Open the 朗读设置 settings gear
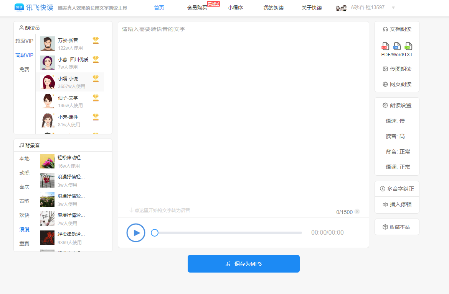Image resolution: width=449 pixels, height=294 pixels. click(x=396, y=105)
